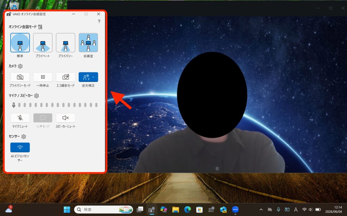
Task: Close the camera preview window
Action: click(x=343, y=8)
